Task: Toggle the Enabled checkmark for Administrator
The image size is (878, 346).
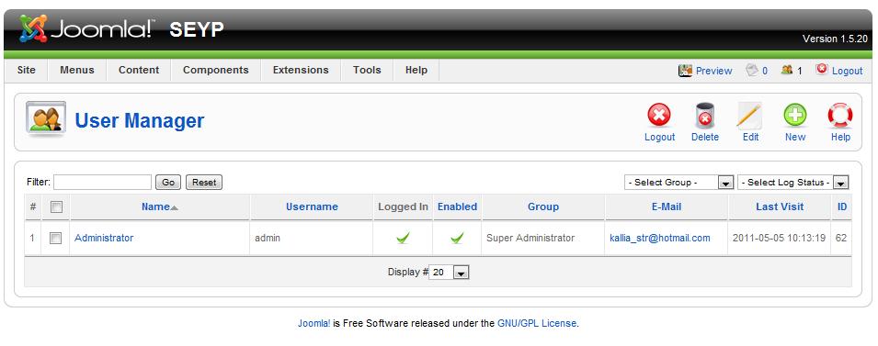Action: [x=457, y=238]
